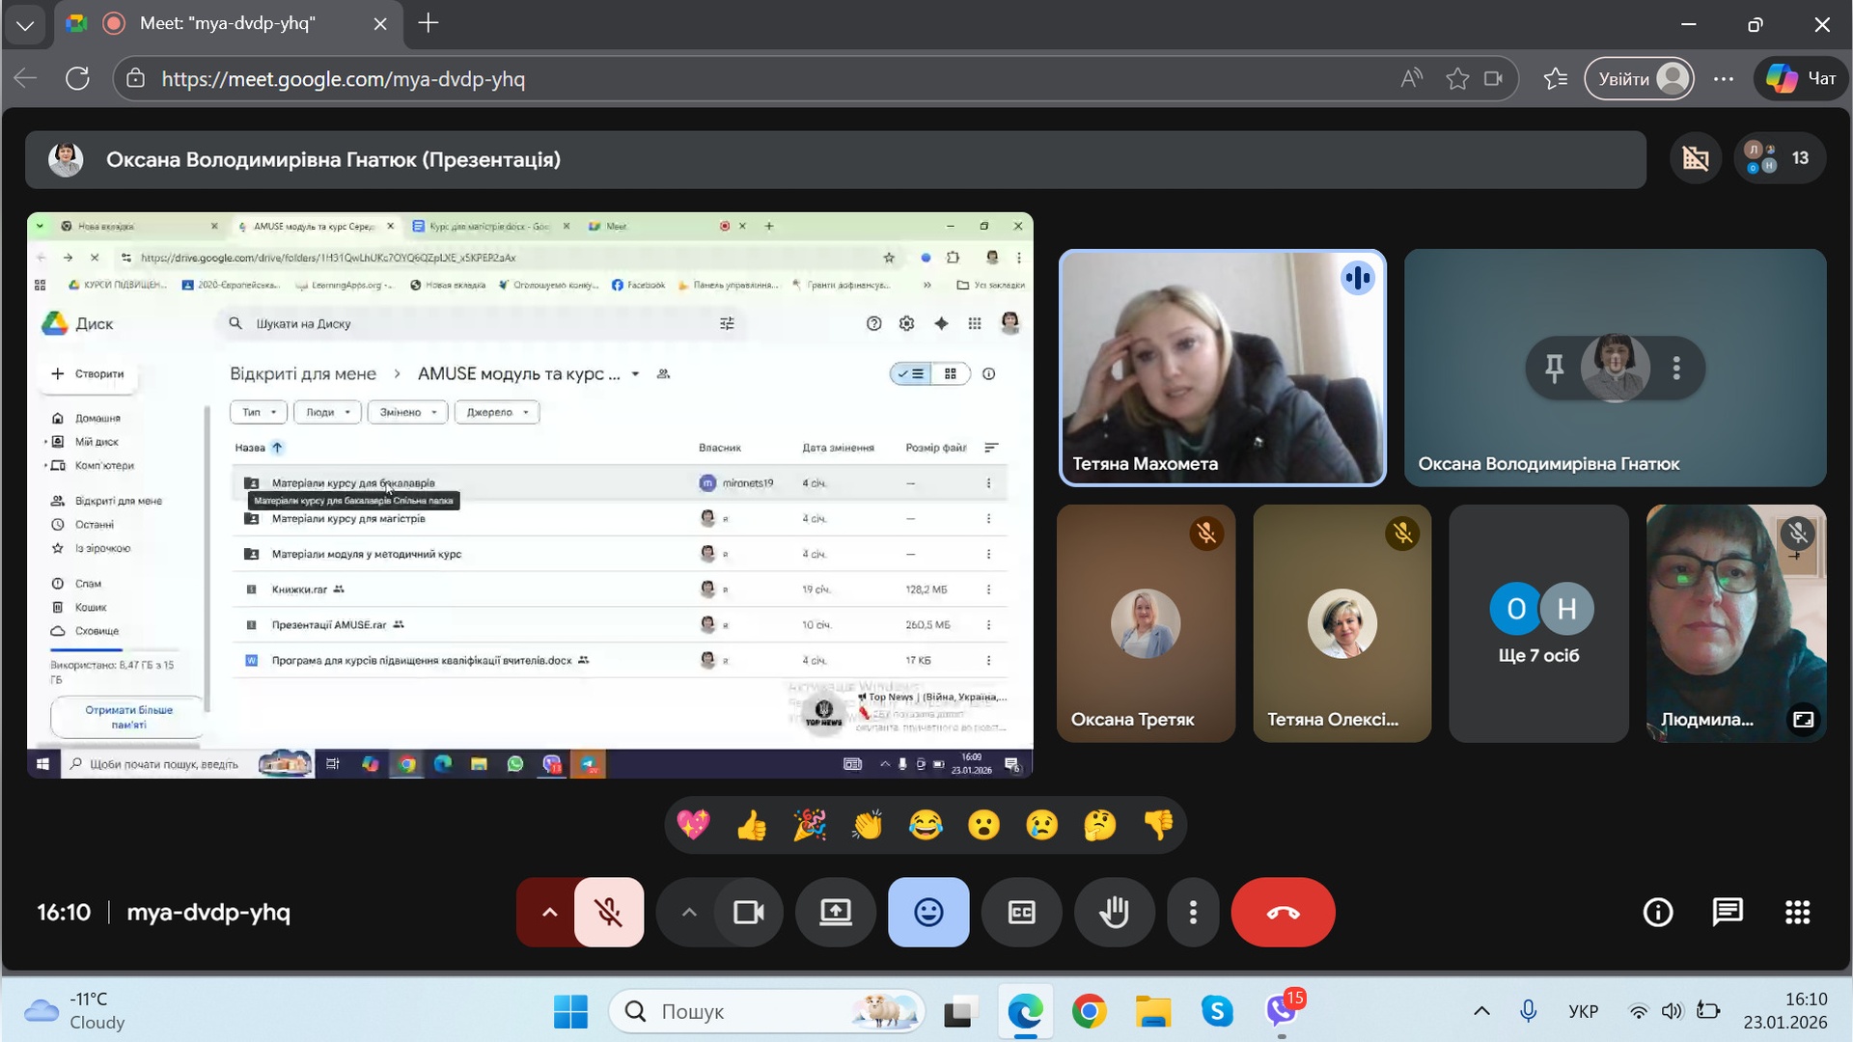Open the participants list showing 13
This screenshot has height=1042, width=1853.
[1779, 158]
